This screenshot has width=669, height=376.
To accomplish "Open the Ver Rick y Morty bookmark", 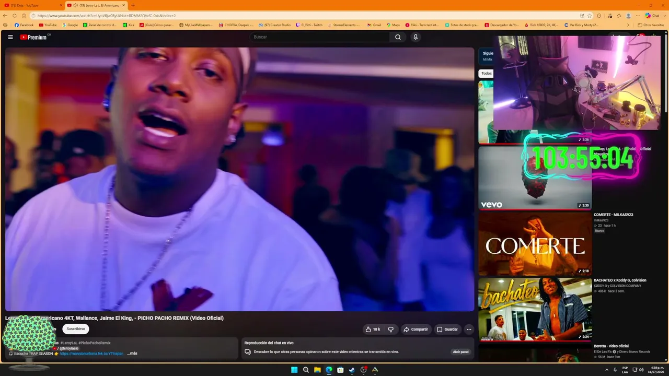I will 581,25.
